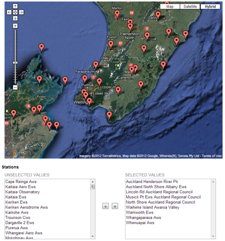Select the marker at Levin
This screenshot has width=225, height=241.
coord(111,44)
